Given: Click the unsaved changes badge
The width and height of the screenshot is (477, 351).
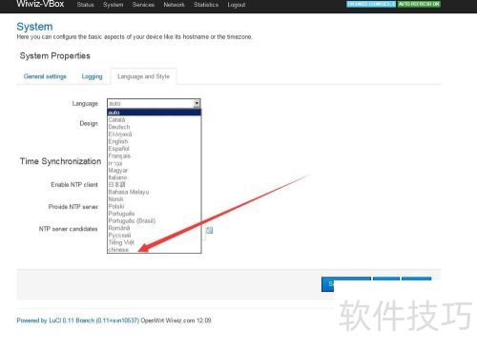Looking at the screenshot, I should pos(371,4).
